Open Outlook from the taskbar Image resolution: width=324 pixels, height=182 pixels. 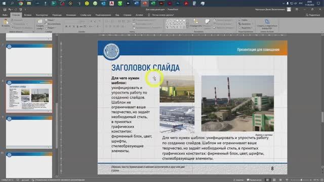(103, 4)
